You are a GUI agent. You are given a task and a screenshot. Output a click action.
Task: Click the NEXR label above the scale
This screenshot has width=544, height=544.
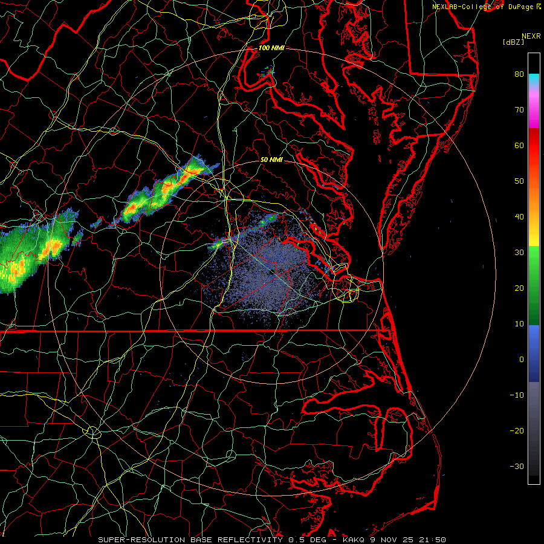pos(531,36)
